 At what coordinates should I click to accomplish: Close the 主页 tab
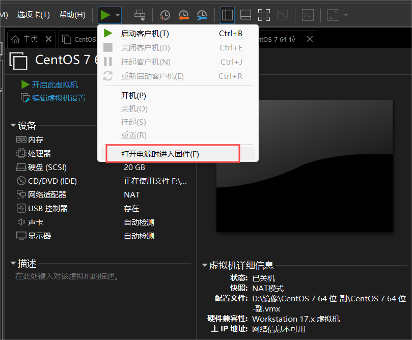point(48,39)
